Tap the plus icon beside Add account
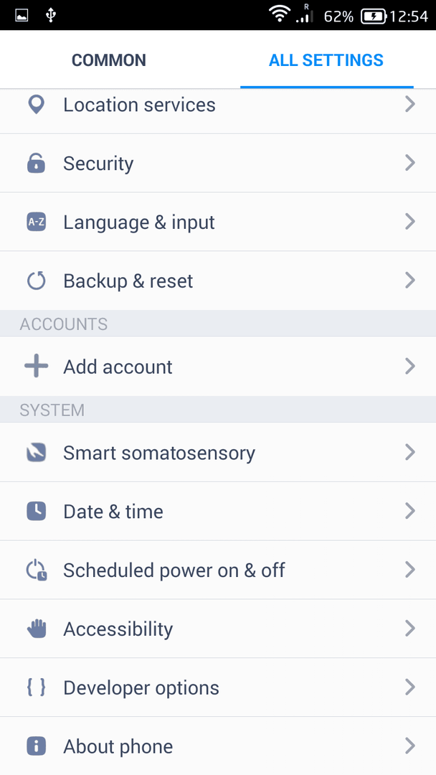Viewport: 436px width, 775px height. click(36, 367)
